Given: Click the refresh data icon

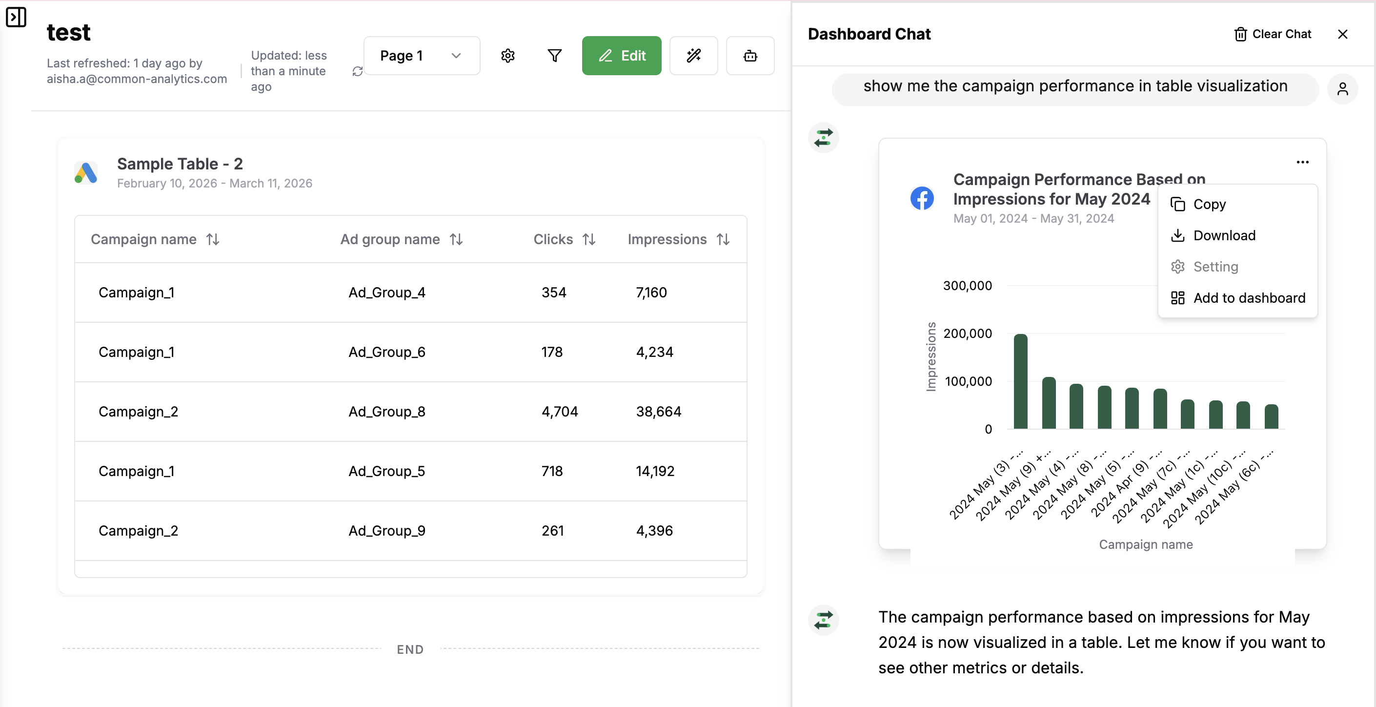Looking at the screenshot, I should pyautogui.click(x=357, y=72).
